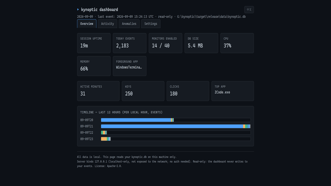The width and height of the screenshot is (331, 186).
Task: Click the 09-09T22 timeline bar
Action: (176, 133)
